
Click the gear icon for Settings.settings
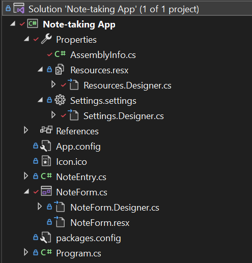pos(60,100)
